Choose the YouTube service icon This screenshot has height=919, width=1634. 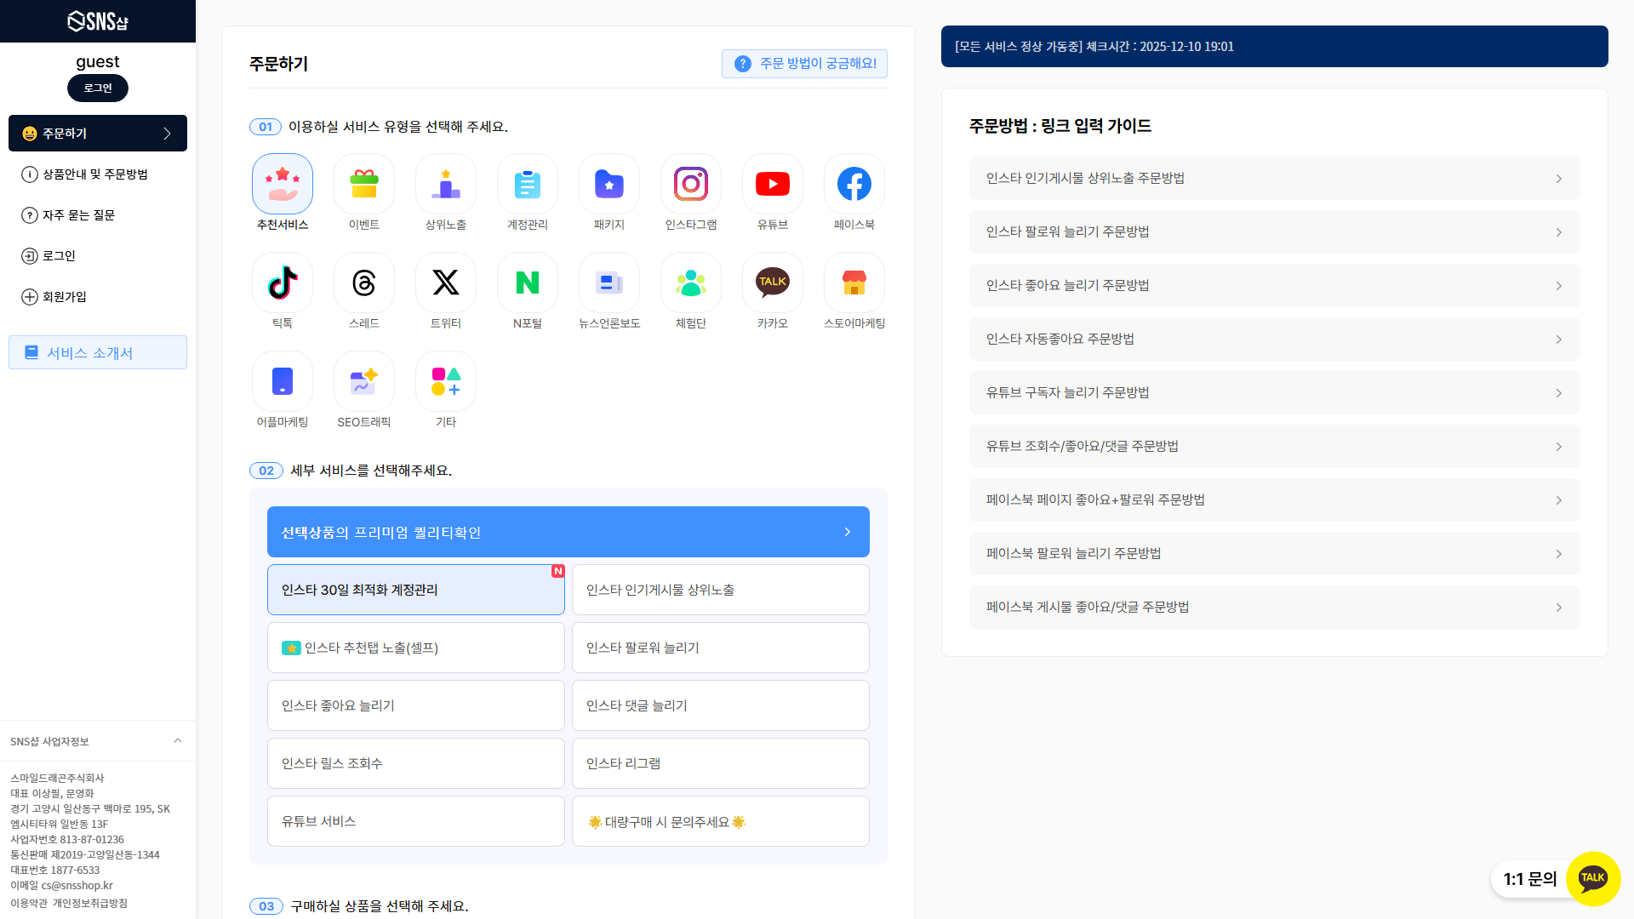click(772, 184)
